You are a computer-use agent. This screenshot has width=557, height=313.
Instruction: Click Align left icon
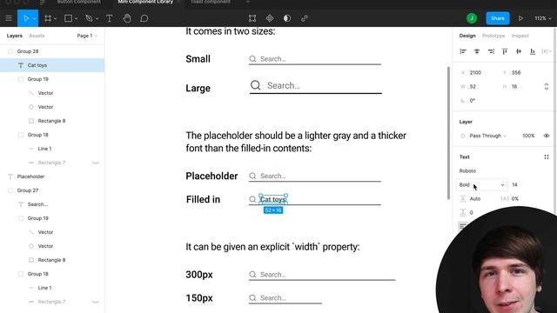point(463,51)
